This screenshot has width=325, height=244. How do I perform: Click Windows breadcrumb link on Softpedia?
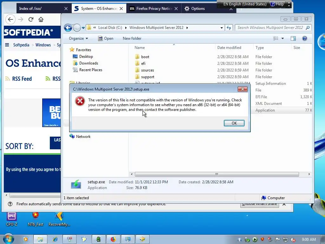point(43,45)
